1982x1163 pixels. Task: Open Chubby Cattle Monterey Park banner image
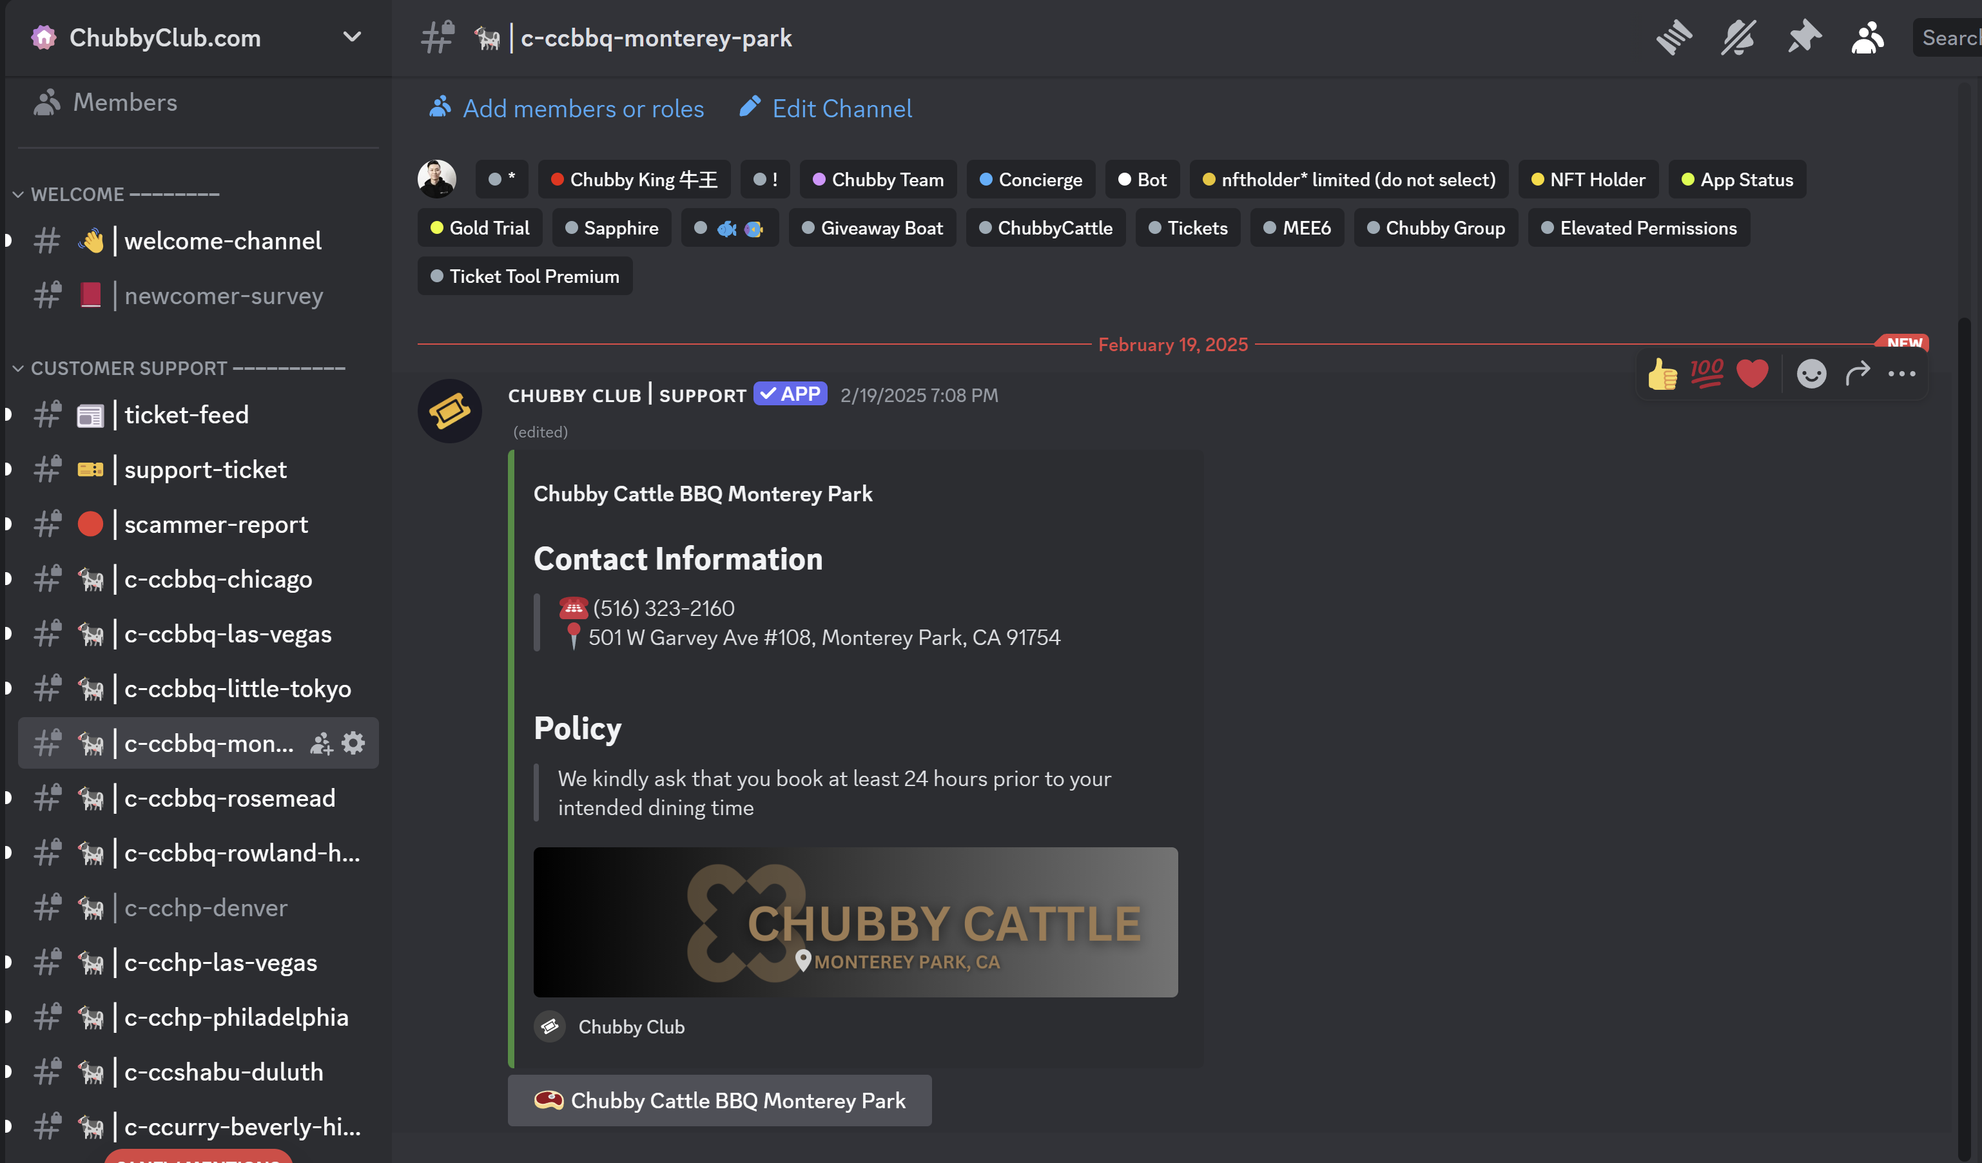click(855, 921)
